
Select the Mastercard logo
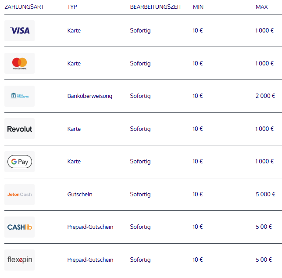tap(19, 63)
